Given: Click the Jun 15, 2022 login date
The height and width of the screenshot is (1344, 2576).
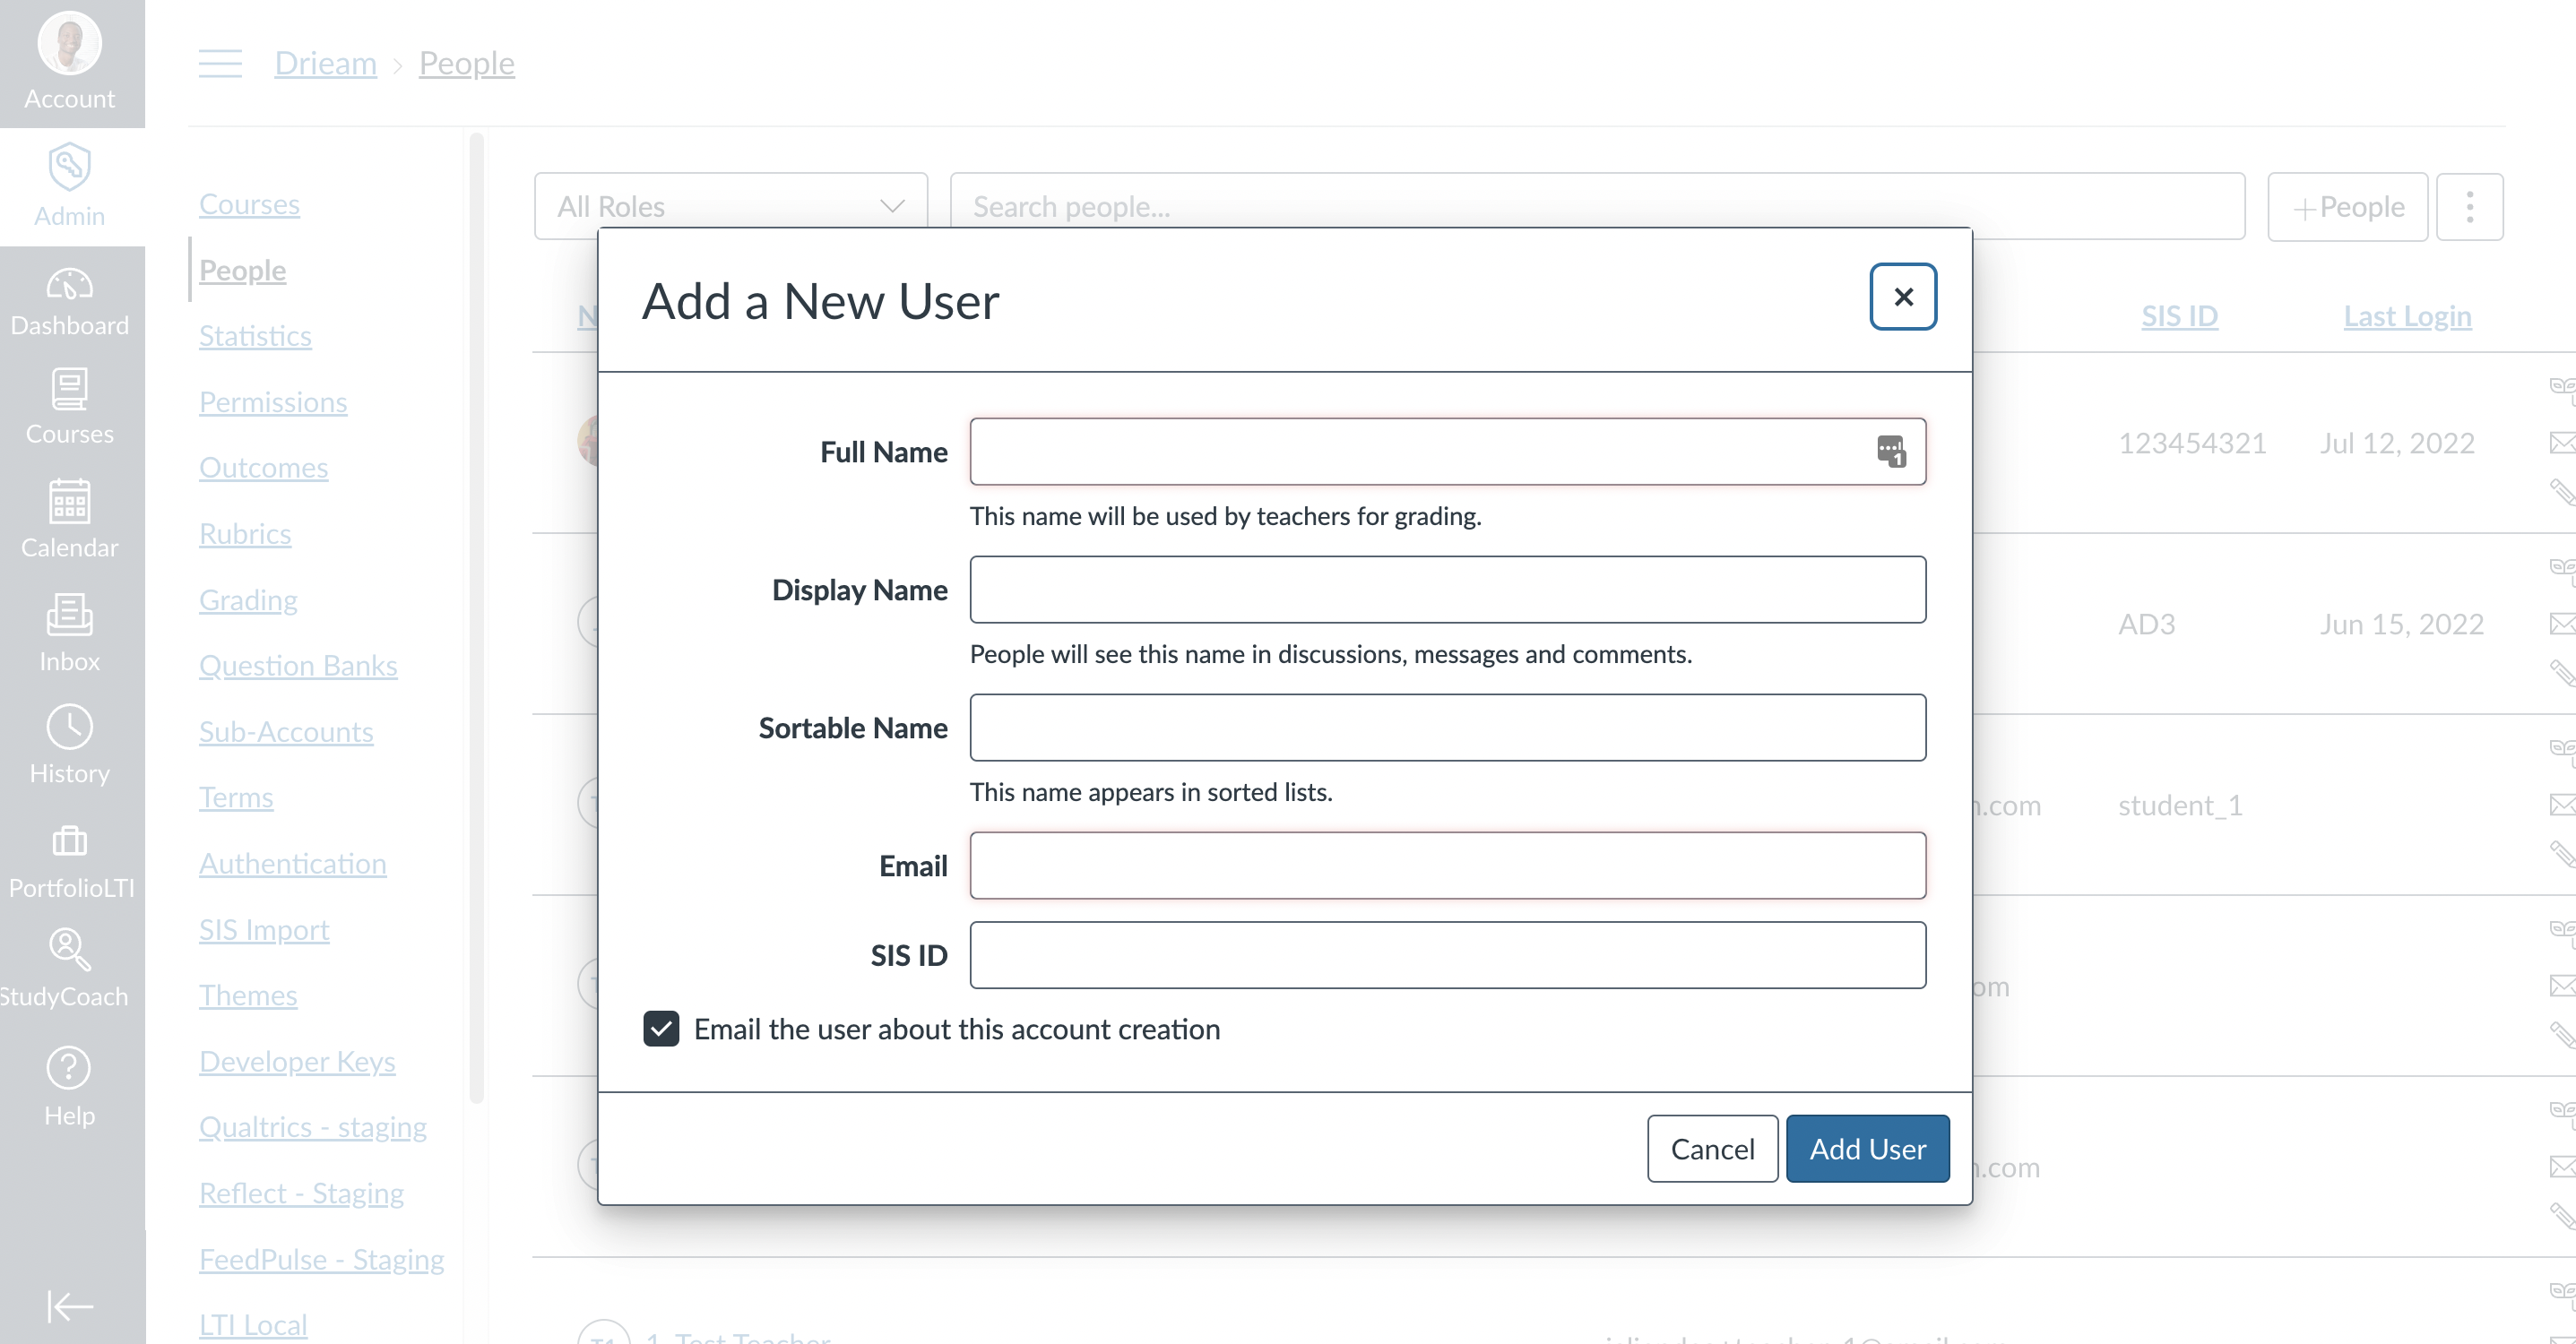Looking at the screenshot, I should point(2402,624).
